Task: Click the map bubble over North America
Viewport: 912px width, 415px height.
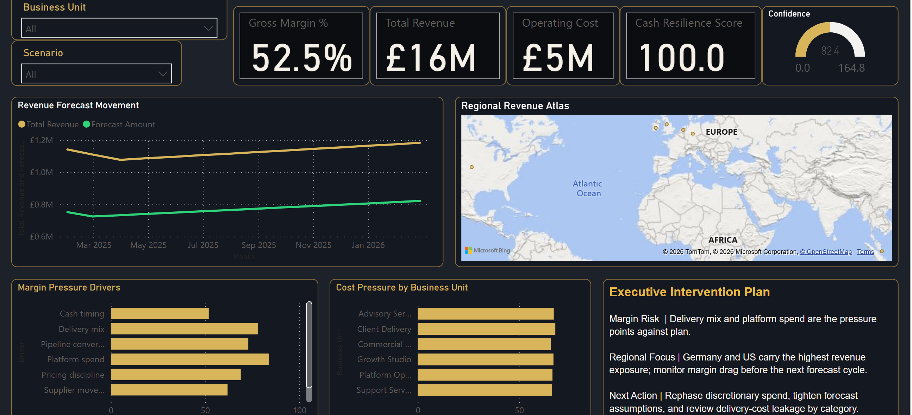Action: 471,167
